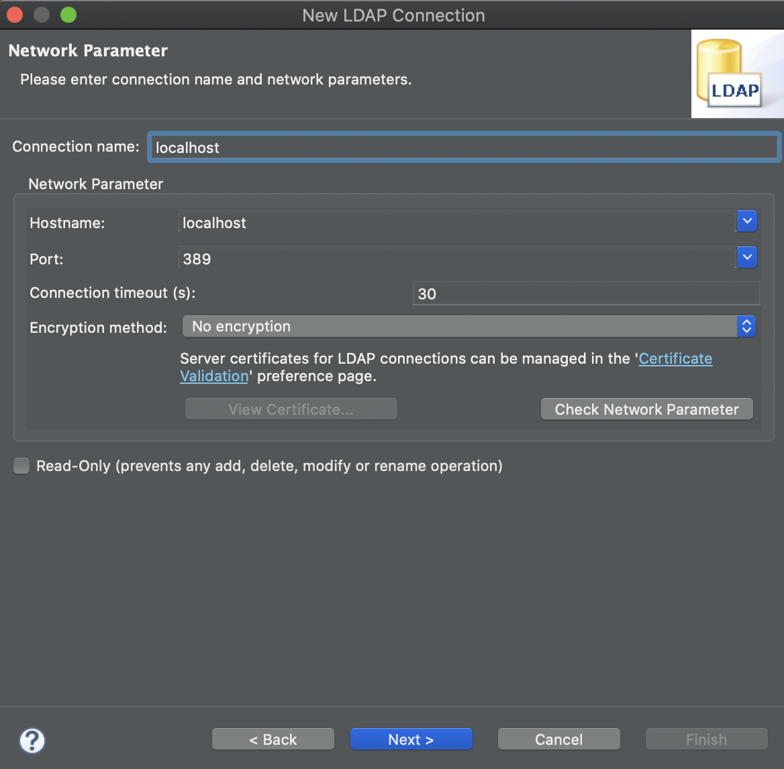Go back with the Back button
This screenshot has width=784, height=769.
(273, 739)
